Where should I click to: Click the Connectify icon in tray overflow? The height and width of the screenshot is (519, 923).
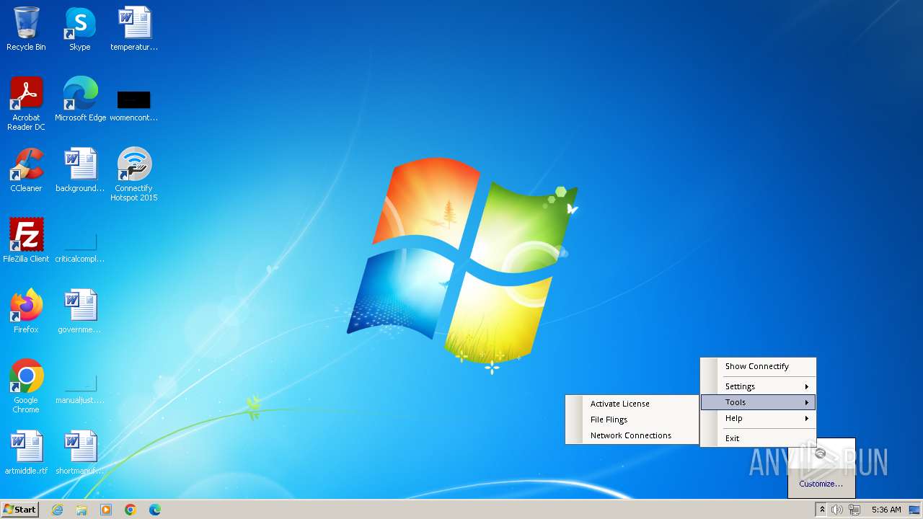pos(821,453)
